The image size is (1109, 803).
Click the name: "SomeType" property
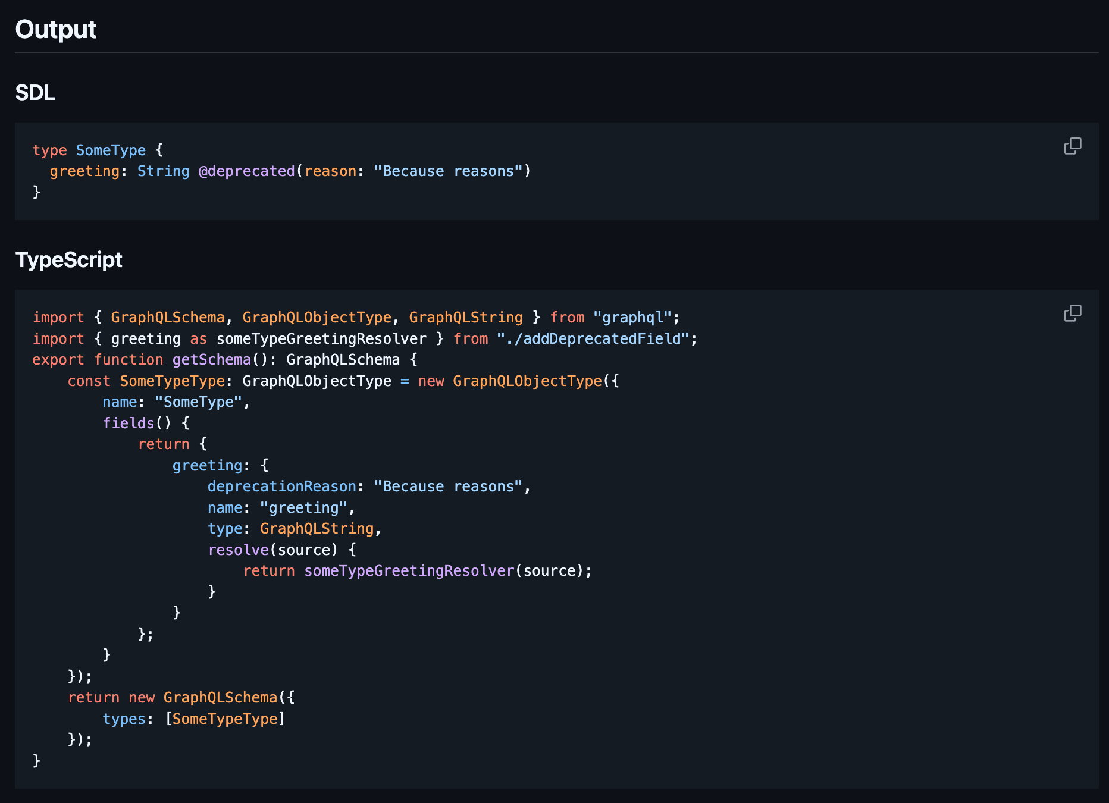pyautogui.click(x=176, y=401)
